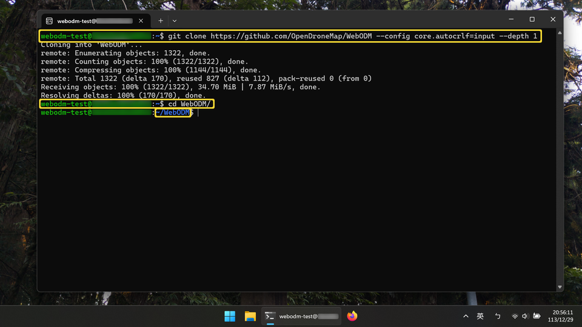
Task: Click 'remote: Counting objects' output line
Action: 144,62
